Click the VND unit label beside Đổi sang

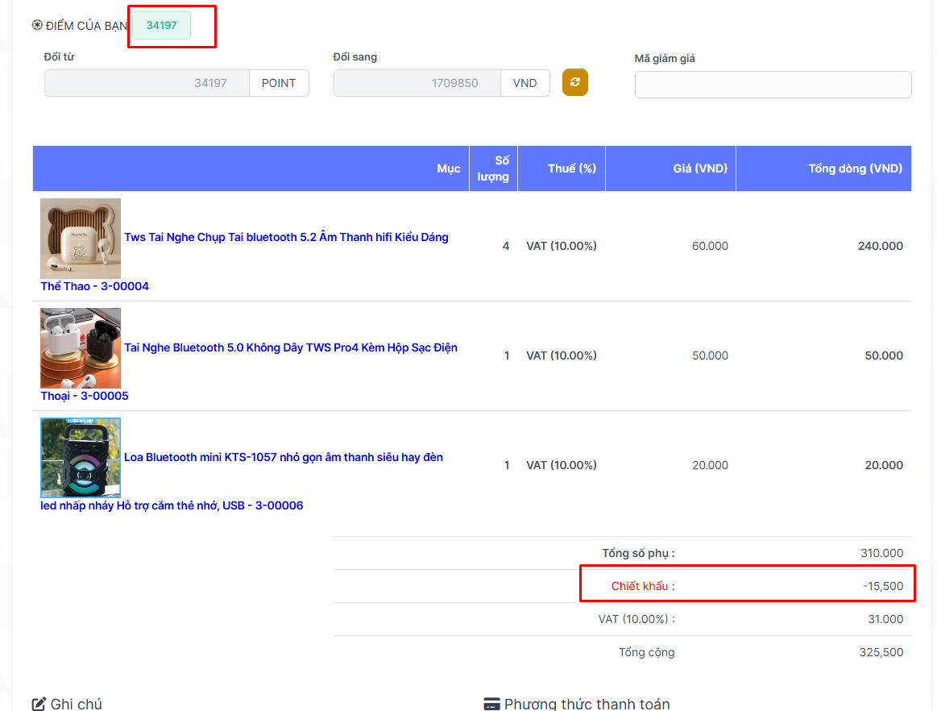coord(524,83)
